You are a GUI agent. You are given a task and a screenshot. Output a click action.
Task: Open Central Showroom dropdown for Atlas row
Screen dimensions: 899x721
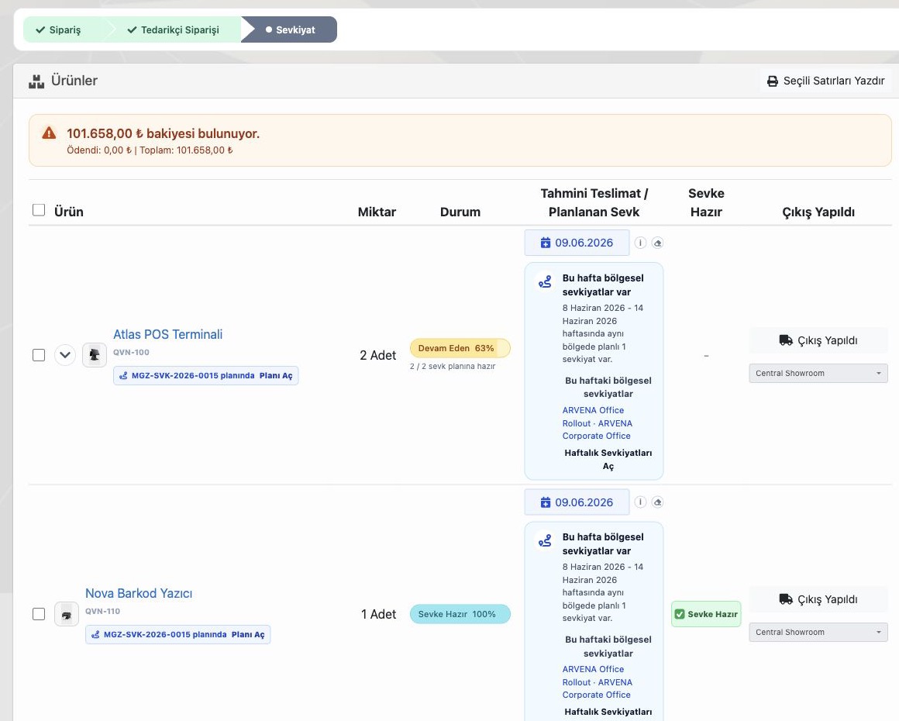click(818, 374)
